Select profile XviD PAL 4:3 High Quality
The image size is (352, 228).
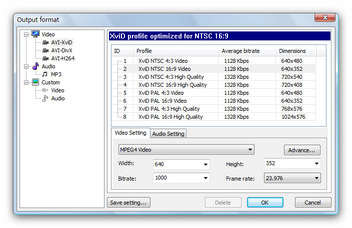tap(169, 109)
